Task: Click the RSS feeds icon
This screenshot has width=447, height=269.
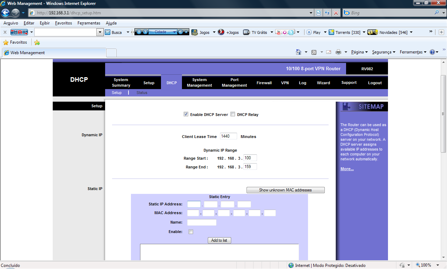Action: pyautogui.click(x=314, y=52)
